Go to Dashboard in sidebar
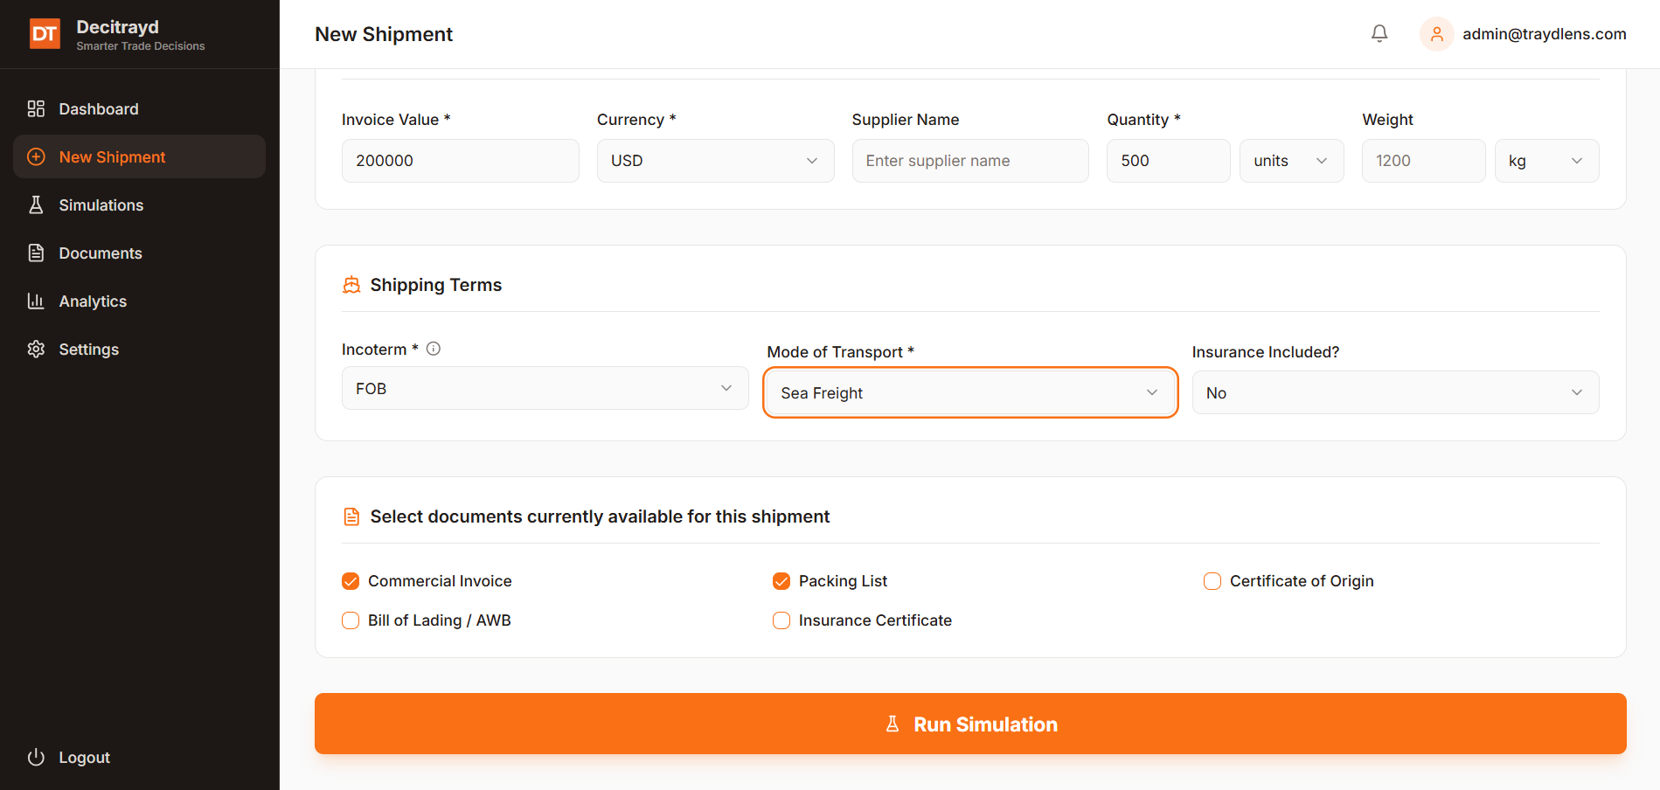Image resolution: width=1660 pixels, height=790 pixels. pyautogui.click(x=139, y=108)
